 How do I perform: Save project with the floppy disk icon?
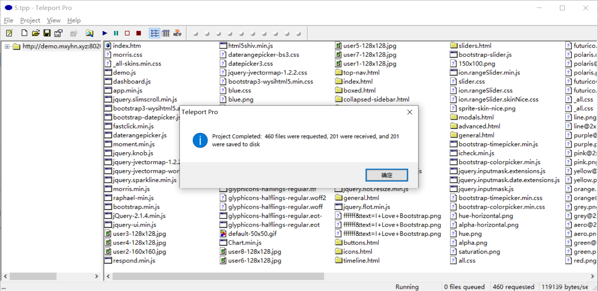[47, 33]
